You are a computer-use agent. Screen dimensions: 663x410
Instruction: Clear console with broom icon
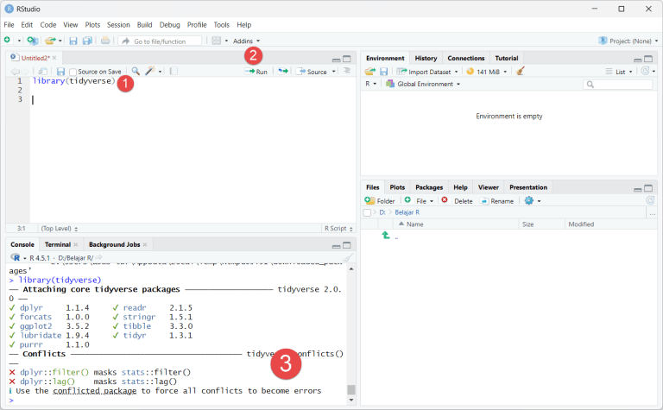pyautogui.click(x=348, y=257)
